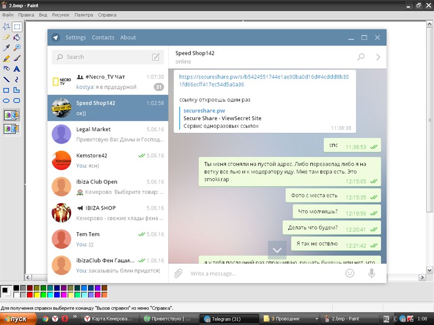Screen dimensions: 434x325
Task: Choose the Airbrush spray tool
Action: point(7,69)
